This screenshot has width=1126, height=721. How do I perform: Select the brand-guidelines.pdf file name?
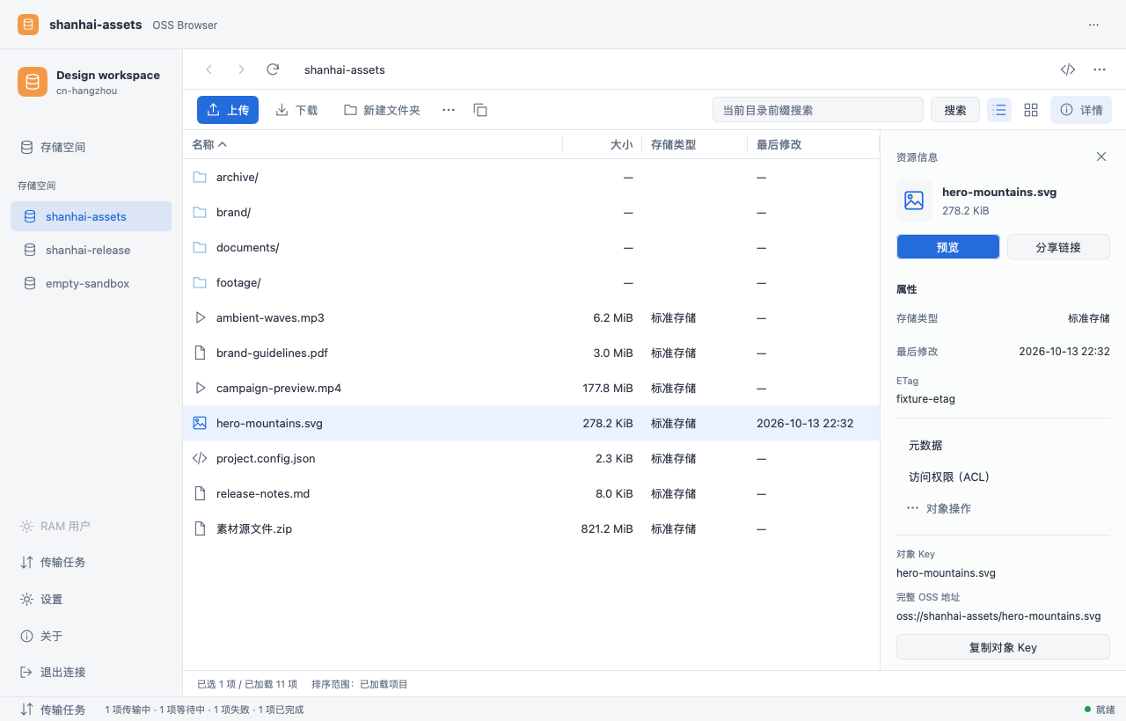pos(272,353)
